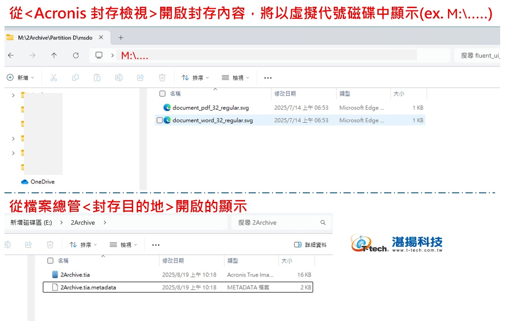The image size is (506, 321).
Task: Select file document_word_32_regular.svg
Action: (x=213, y=120)
